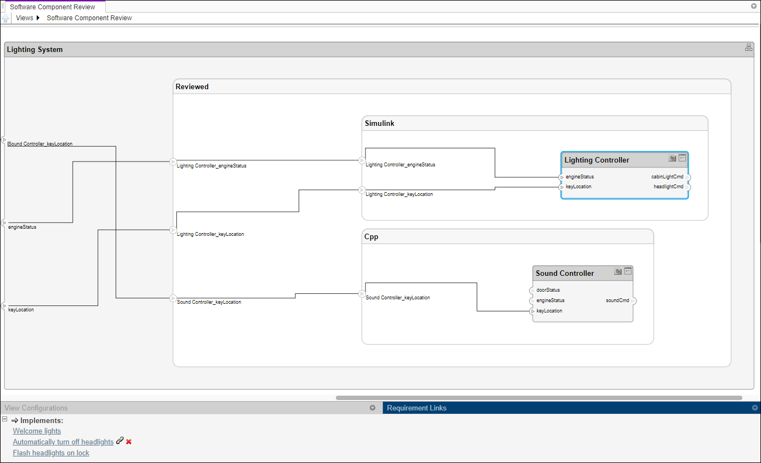
Task: Click the up-arrow navigate to parent icon
Action: (x=5, y=18)
